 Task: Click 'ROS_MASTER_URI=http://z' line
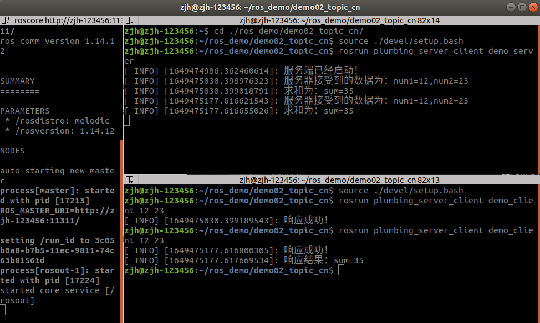pyautogui.click(x=57, y=211)
